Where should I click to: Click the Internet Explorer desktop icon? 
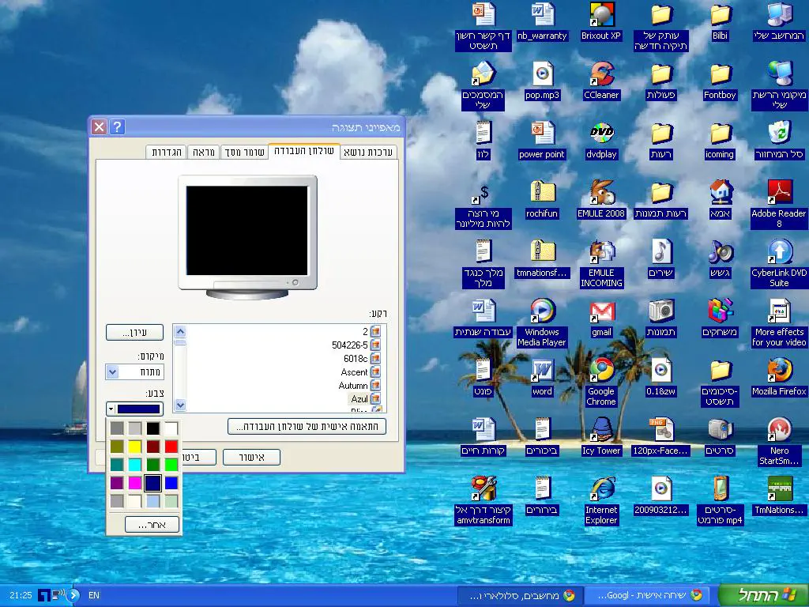[601, 489]
